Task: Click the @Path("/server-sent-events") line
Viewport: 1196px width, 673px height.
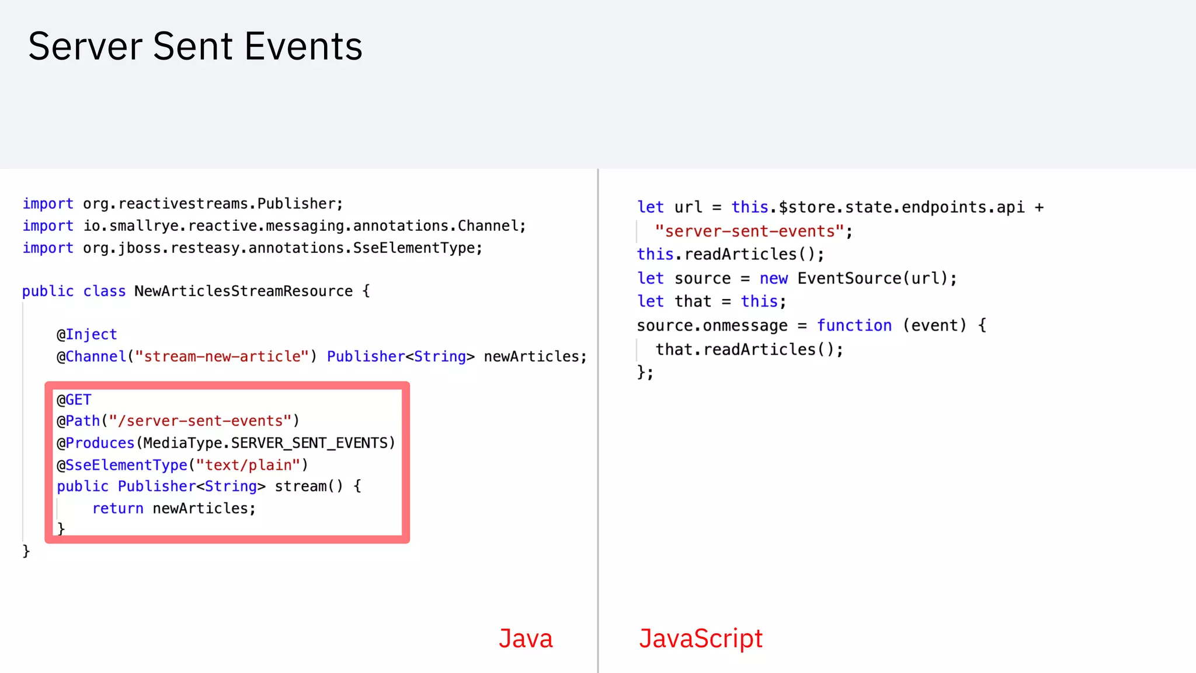Action: pos(178,421)
